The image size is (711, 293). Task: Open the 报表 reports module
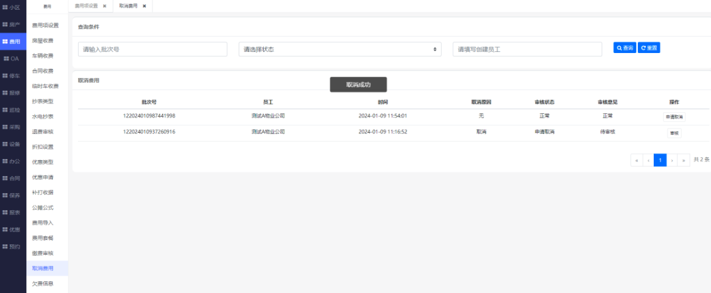[12, 213]
